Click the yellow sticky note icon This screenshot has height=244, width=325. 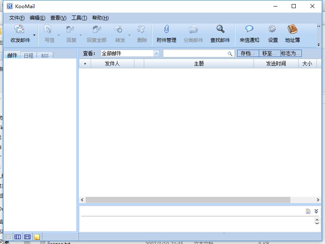(37, 237)
